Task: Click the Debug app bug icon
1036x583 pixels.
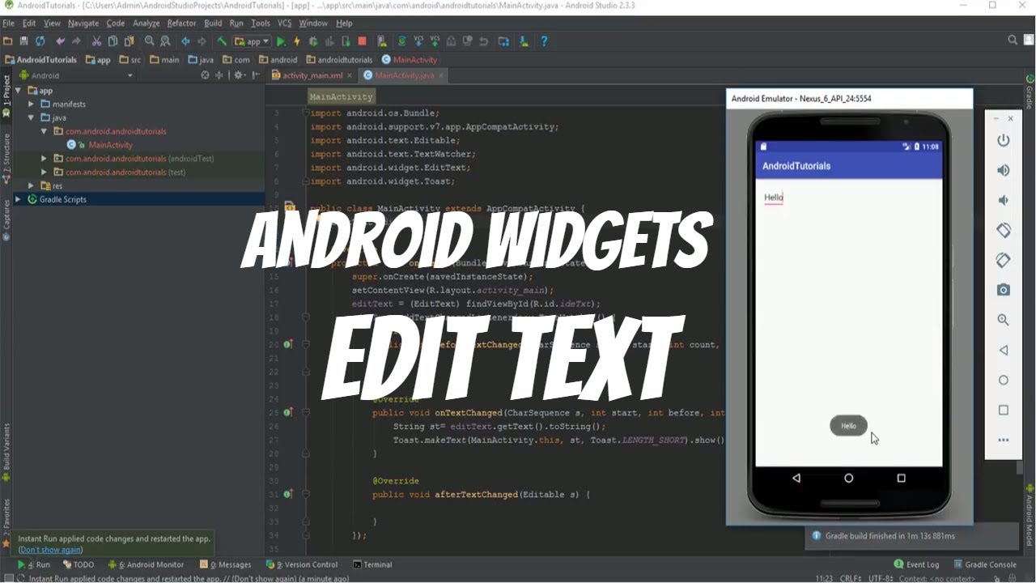Action: coord(313,41)
